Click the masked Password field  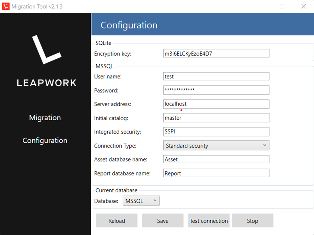(x=216, y=90)
